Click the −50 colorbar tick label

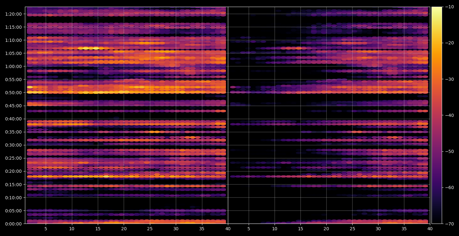(x=449, y=151)
